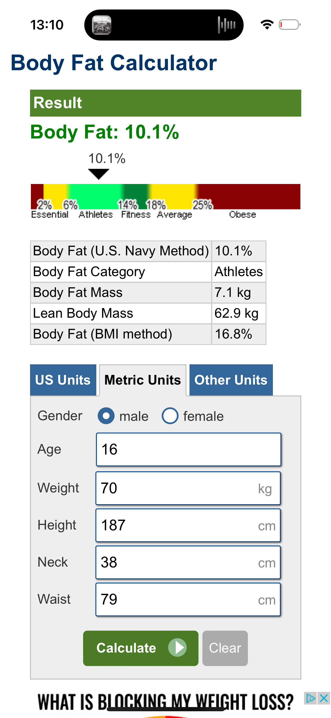
Task: Focus the Age input field
Action: (x=188, y=449)
